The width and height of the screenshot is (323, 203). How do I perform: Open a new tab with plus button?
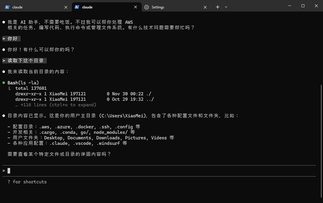pyautogui.click(x=218, y=7)
